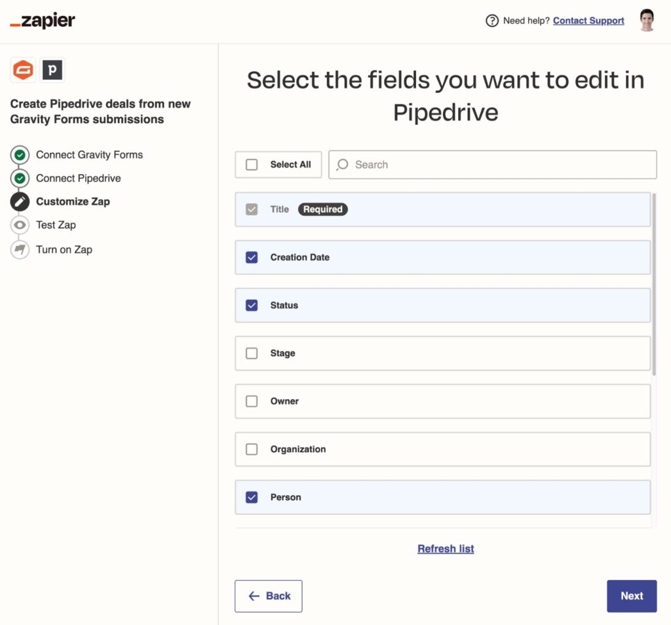671x625 pixels.
Task: Click the Zapier logo
Action: (x=41, y=20)
